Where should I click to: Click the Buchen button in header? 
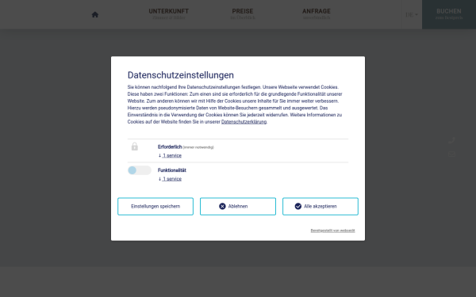pyautogui.click(x=449, y=14)
